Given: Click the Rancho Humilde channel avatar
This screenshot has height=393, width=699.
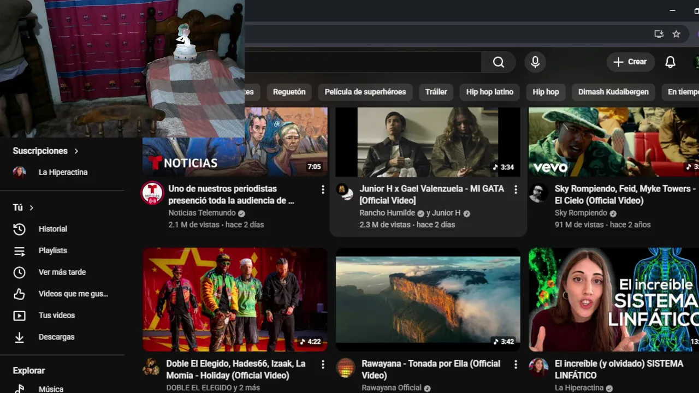Looking at the screenshot, I should point(345,192).
